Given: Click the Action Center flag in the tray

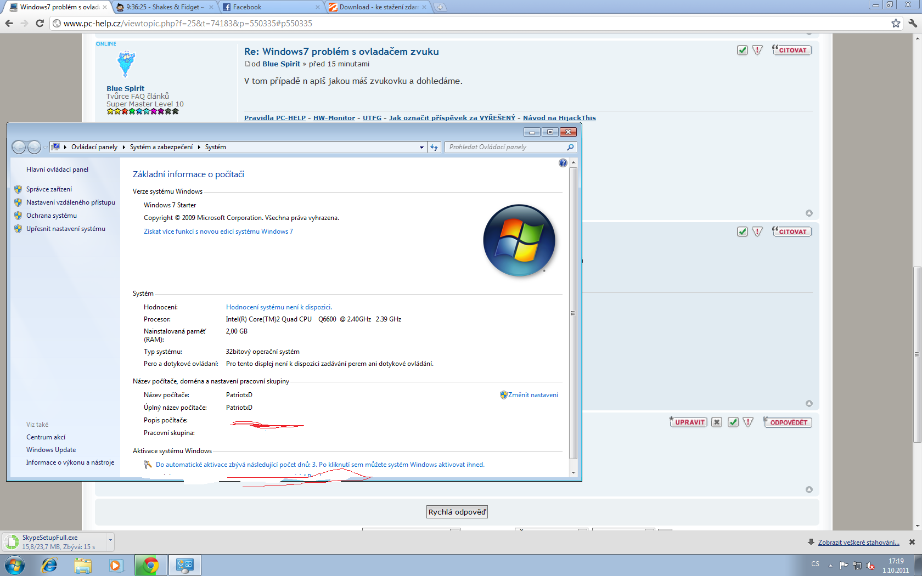Looking at the screenshot, I should click(x=844, y=566).
